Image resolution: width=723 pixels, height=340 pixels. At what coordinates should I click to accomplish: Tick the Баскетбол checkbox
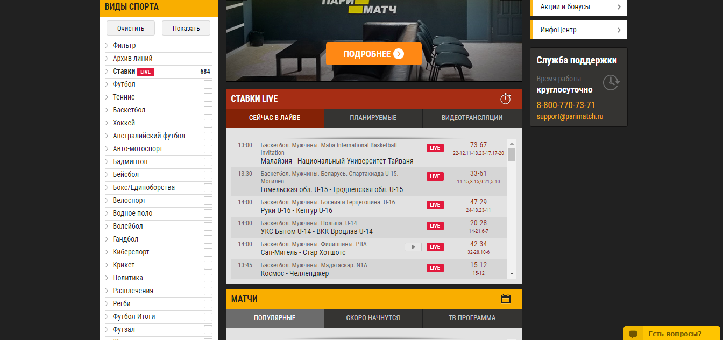click(208, 110)
